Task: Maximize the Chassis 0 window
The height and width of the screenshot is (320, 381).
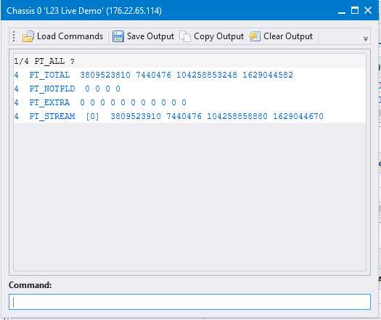Action: pos(355,10)
